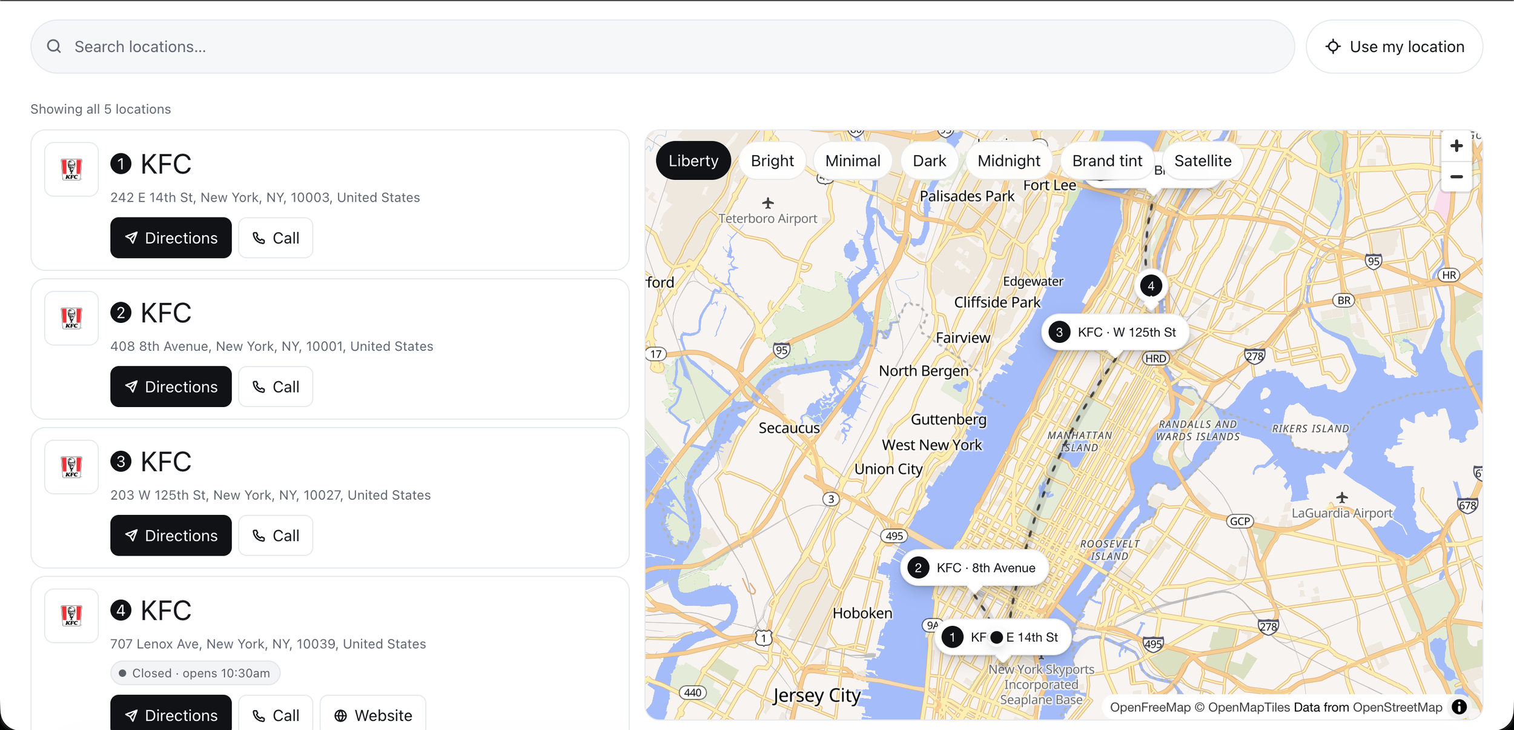Select the Liberty map style

[693, 161]
